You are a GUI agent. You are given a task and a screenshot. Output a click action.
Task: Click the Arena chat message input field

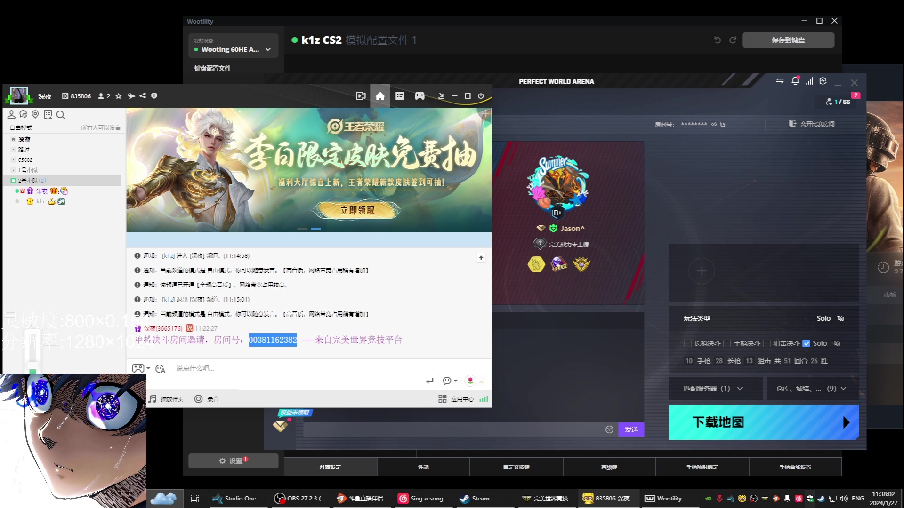(x=453, y=429)
